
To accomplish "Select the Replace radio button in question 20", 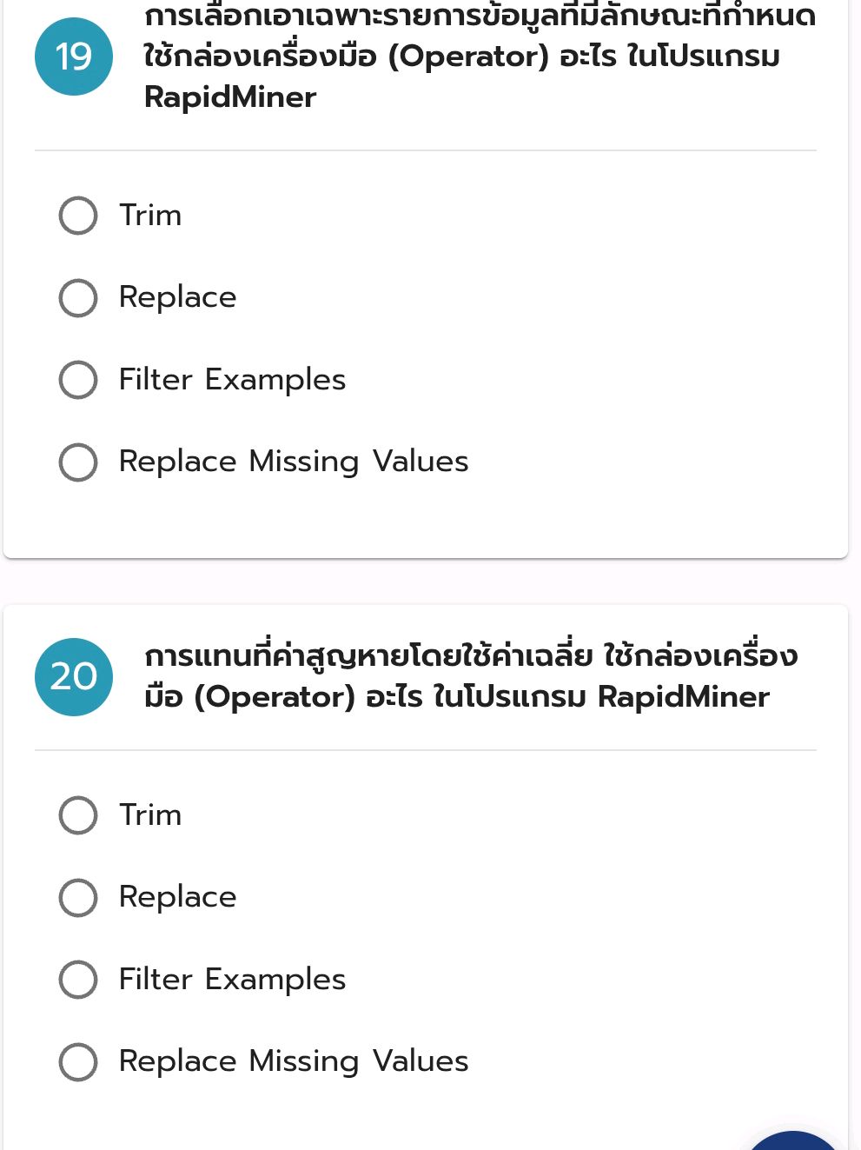I will [x=78, y=898].
